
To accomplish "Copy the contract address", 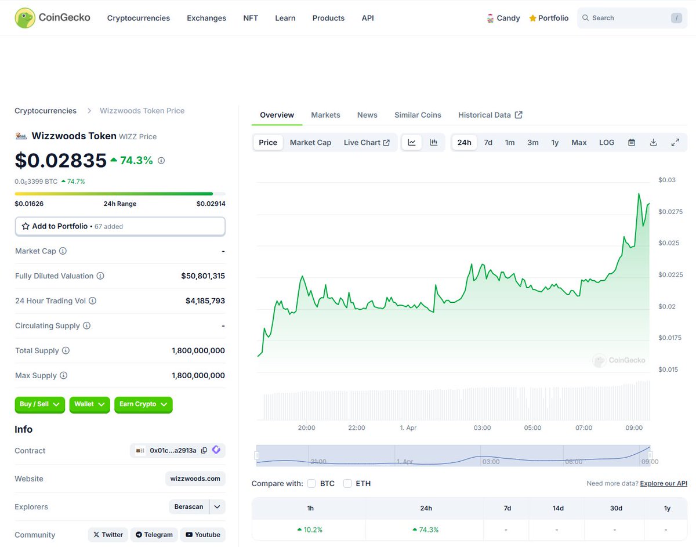I will (x=204, y=450).
